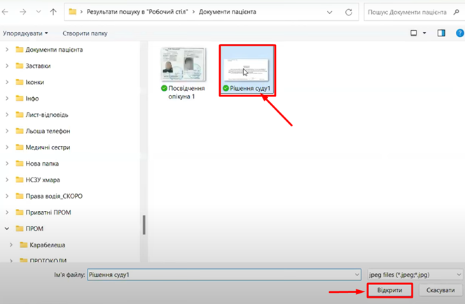This screenshot has width=465, height=304.
Task: Click the 'Медичні сестри' folder icon
Action: coord(20,147)
